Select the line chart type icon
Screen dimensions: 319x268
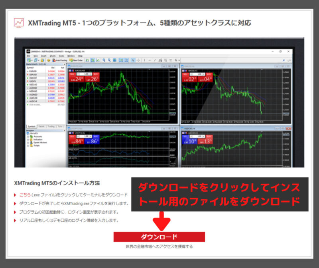98,60
